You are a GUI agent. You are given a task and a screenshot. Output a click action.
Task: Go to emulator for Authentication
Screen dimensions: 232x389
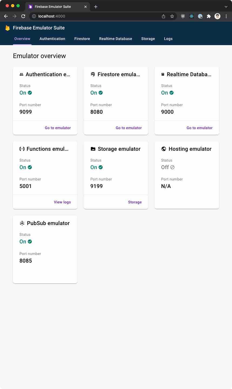(x=58, y=128)
